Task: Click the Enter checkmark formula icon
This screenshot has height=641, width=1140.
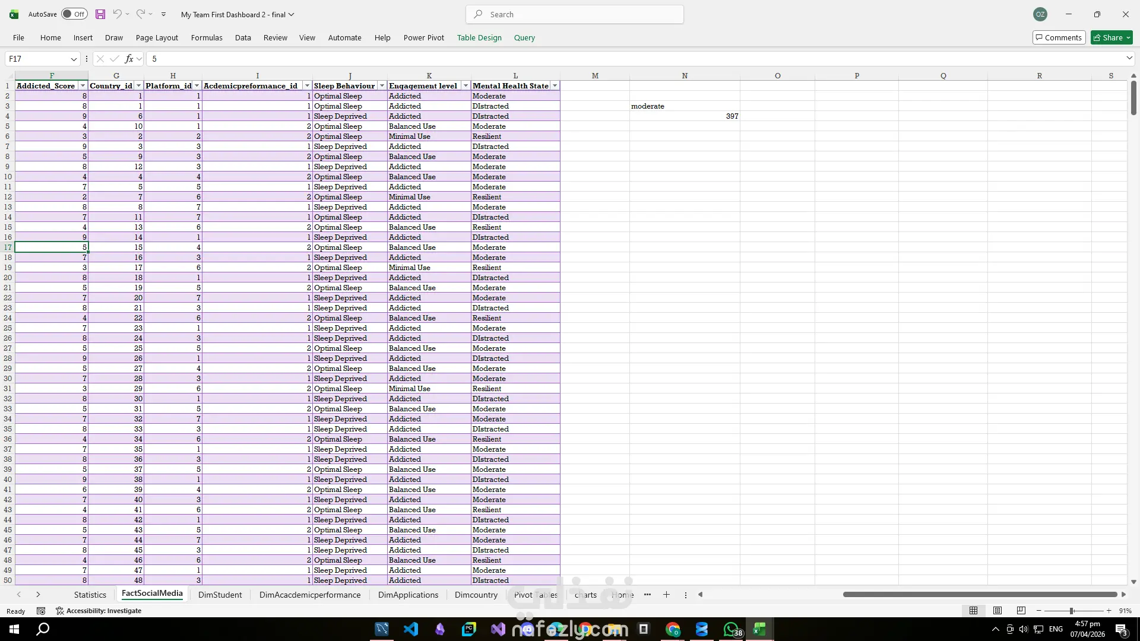Action: 114,59
